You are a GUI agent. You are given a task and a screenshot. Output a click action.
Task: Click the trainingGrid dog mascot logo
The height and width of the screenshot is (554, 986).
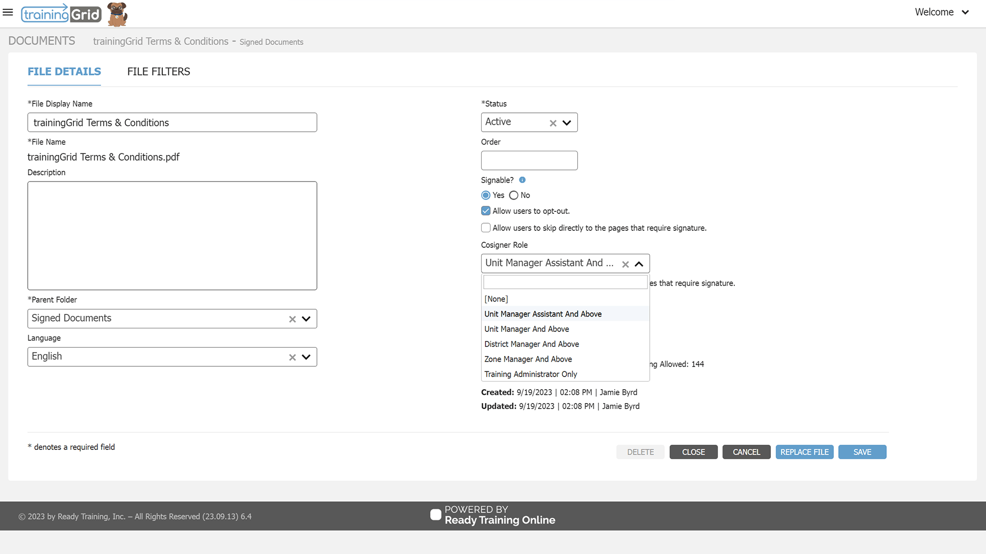[117, 14]
